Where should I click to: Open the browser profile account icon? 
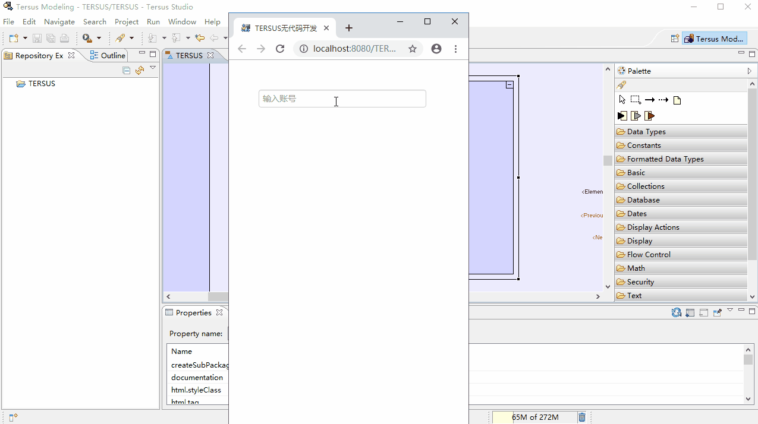tap(436, 49)
